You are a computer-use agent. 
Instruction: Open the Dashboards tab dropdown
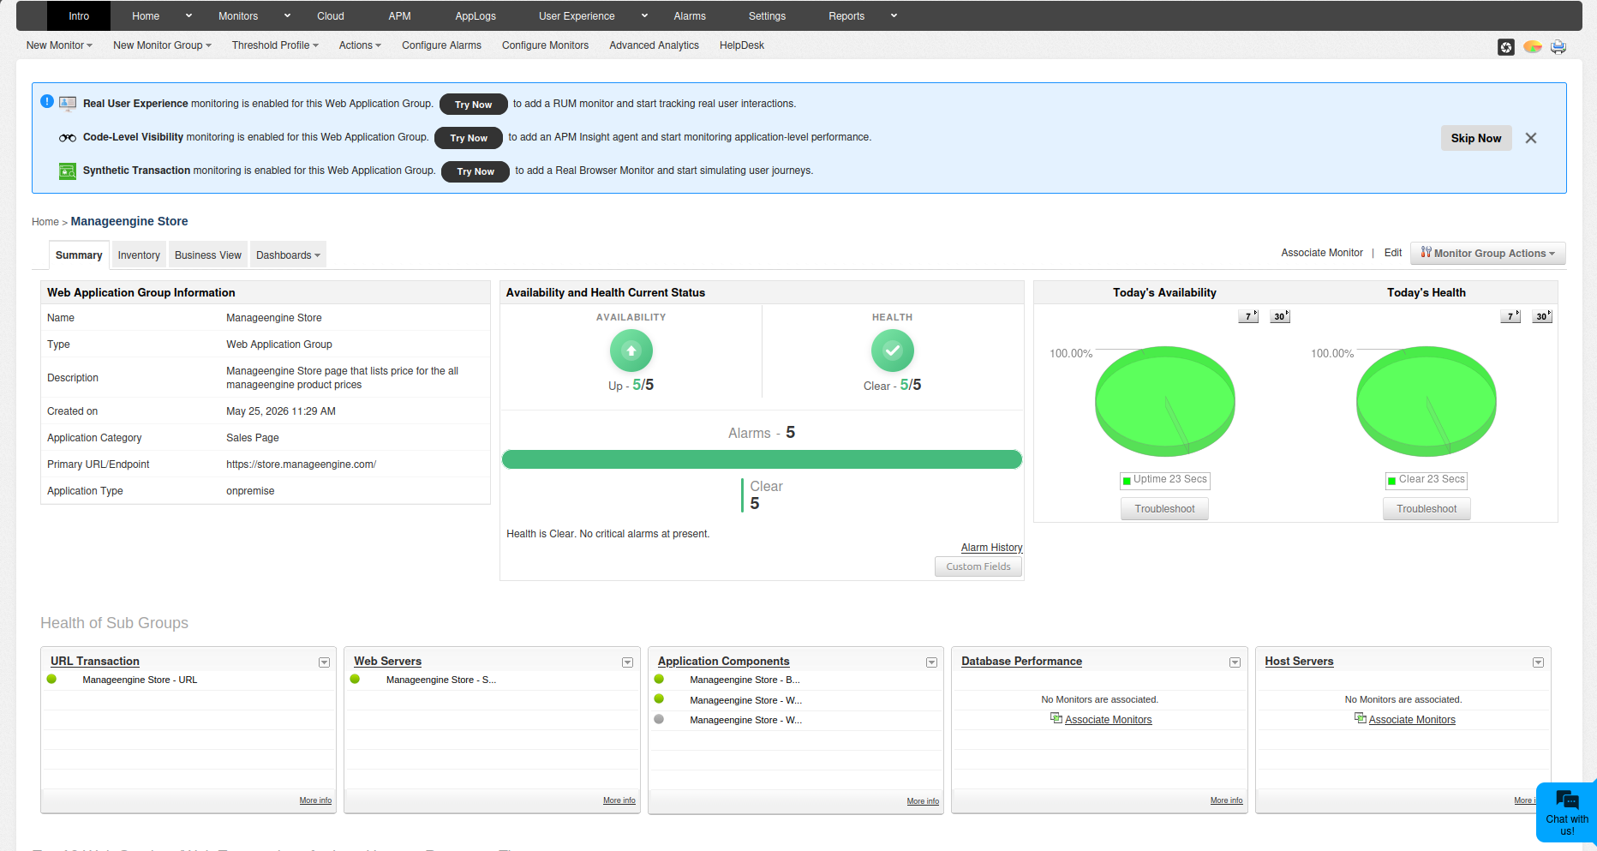288,255
